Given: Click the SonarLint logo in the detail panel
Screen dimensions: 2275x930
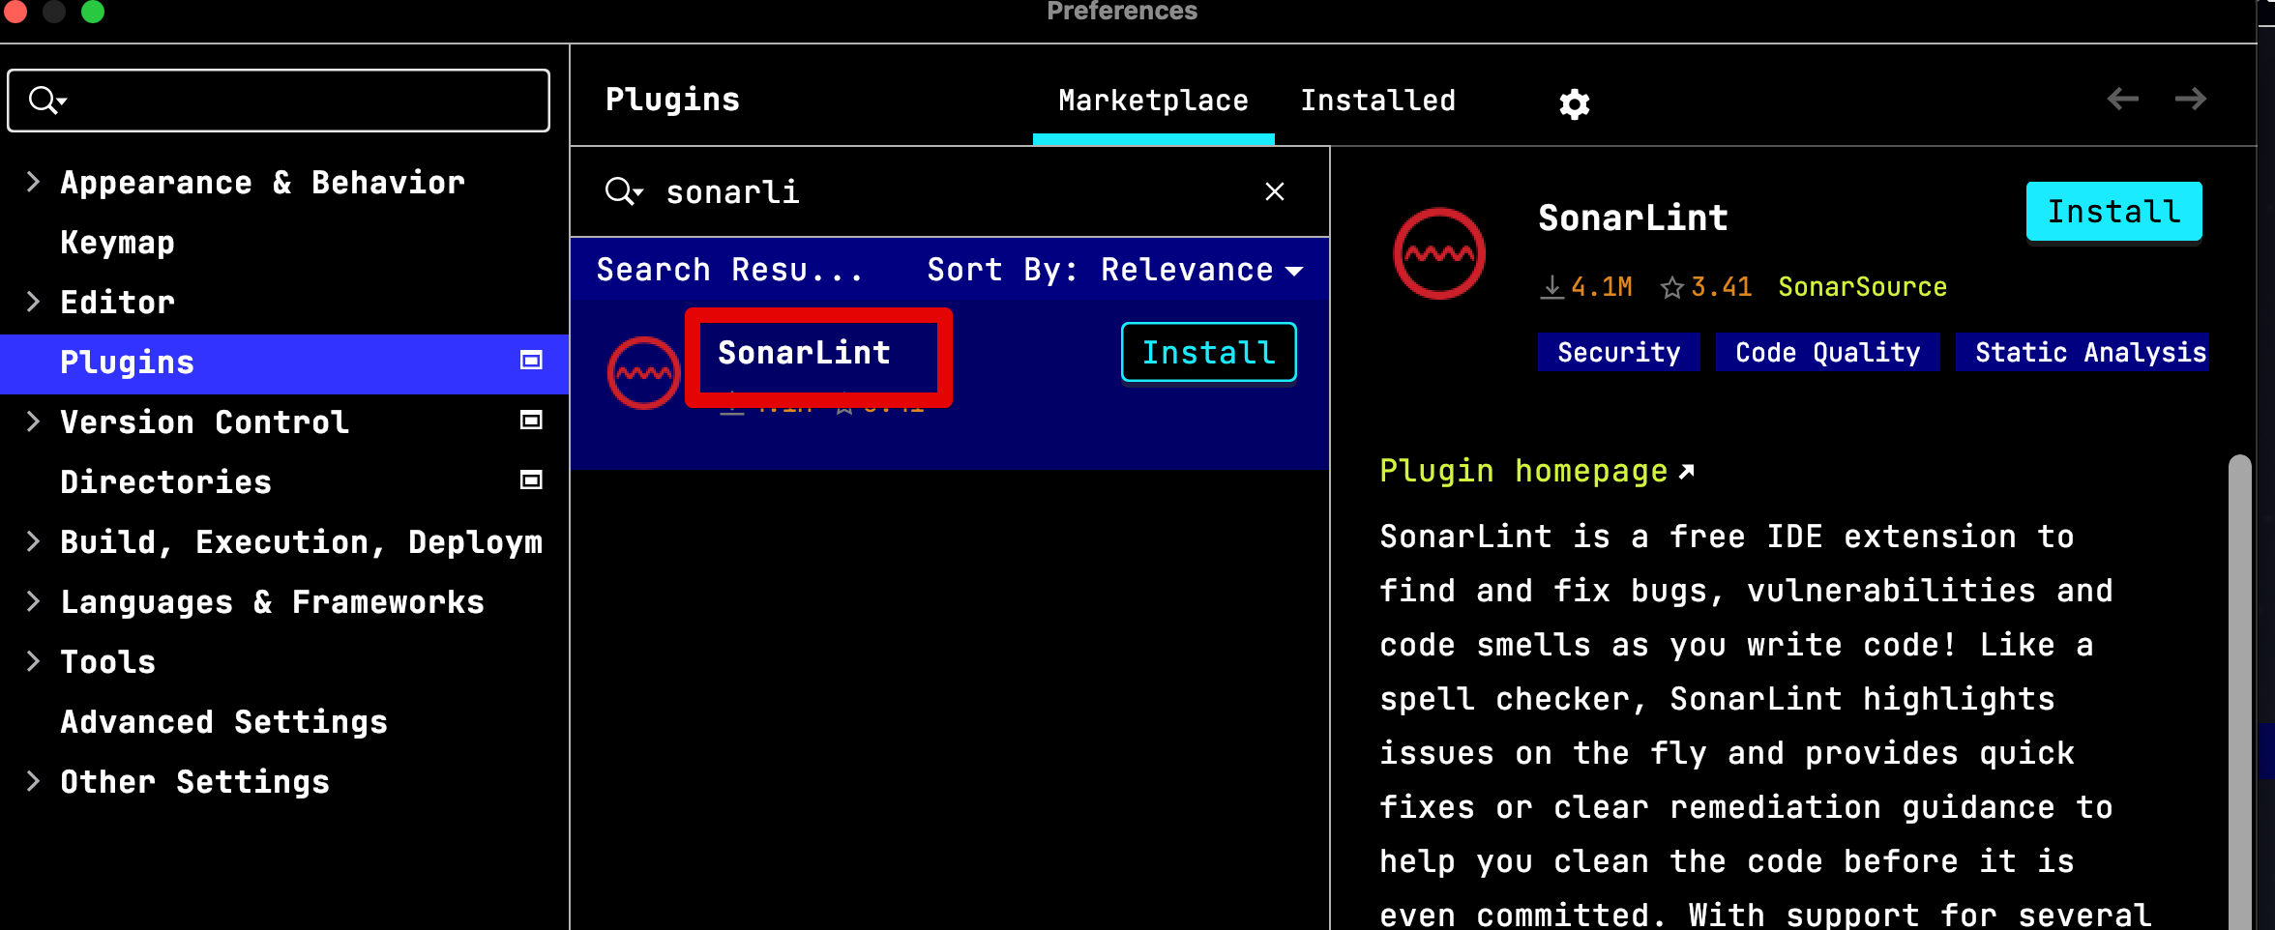Looking at the screenshot, I should pos(1438,252).
